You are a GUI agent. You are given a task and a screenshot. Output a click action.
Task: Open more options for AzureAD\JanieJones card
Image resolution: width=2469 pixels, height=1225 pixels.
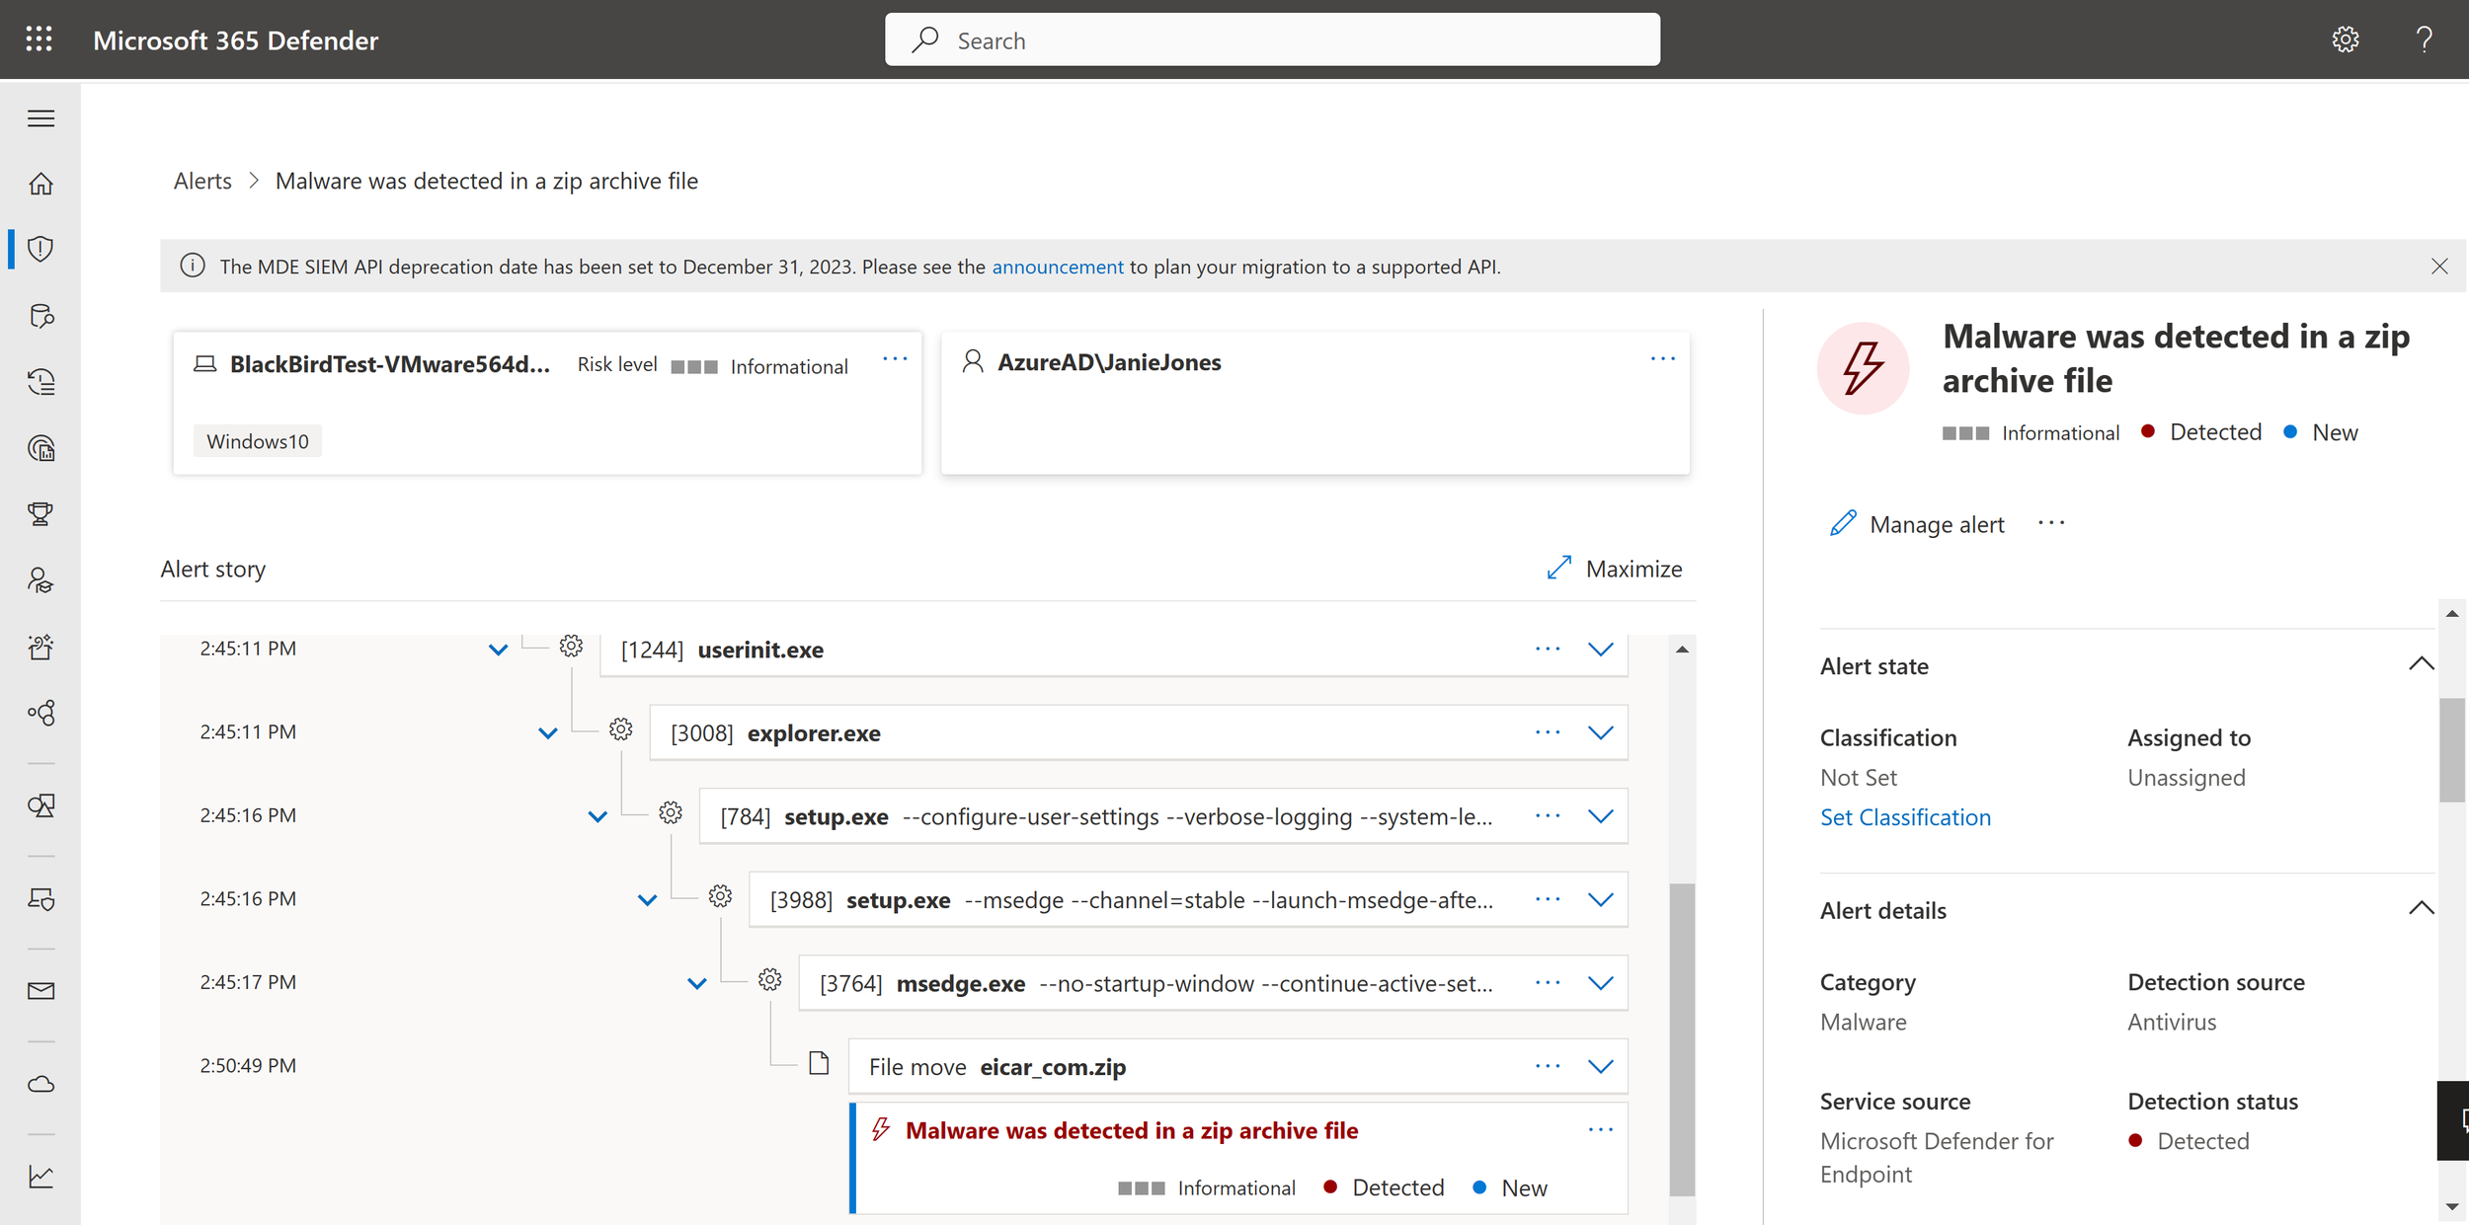pyautogui.click(x=1662, y=359)
